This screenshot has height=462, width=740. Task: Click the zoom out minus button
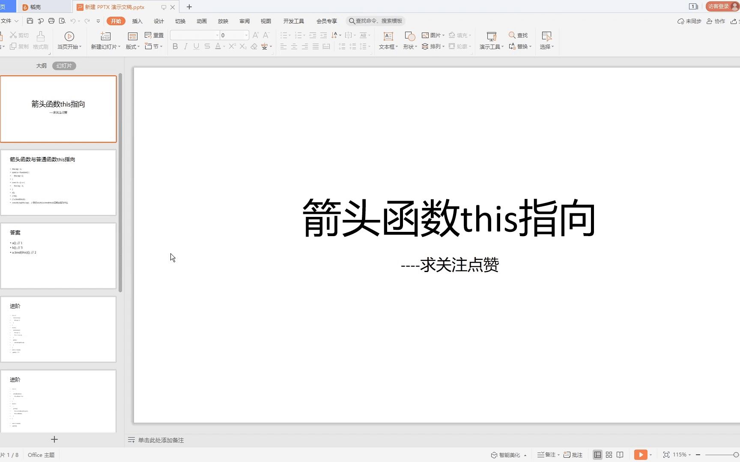pyautogui.click(x=698, y=455)
